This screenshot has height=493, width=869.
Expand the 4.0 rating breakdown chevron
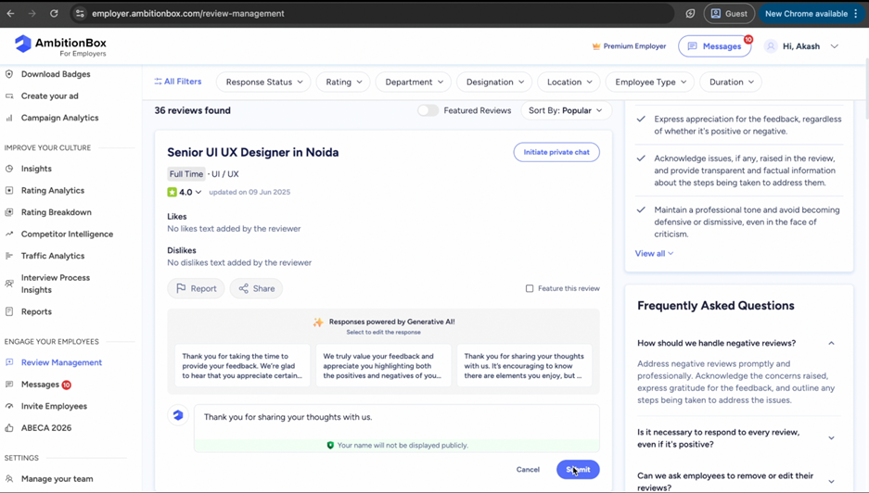click(x=198, y=193)
